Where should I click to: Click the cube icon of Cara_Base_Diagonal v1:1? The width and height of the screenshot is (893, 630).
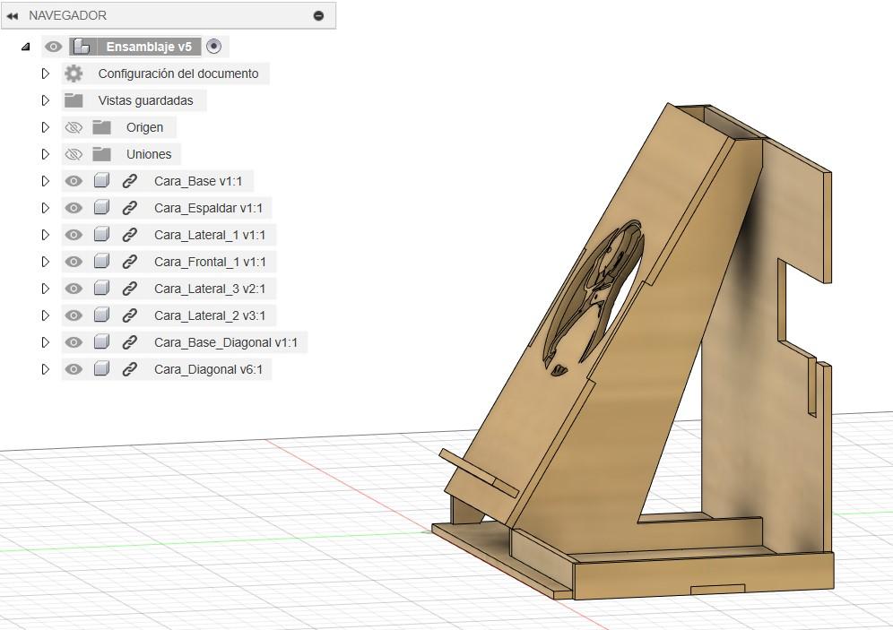(x=101, y=342)
